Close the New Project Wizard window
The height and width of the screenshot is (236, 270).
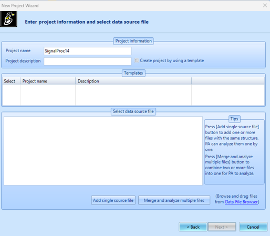[265, 5]
